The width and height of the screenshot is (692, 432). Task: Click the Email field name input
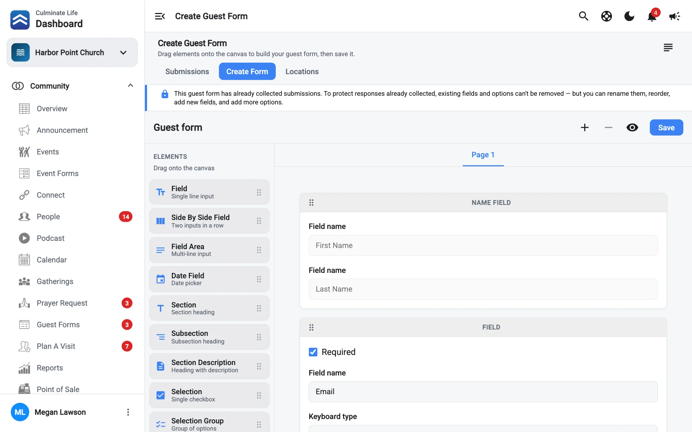pos(483,392)
